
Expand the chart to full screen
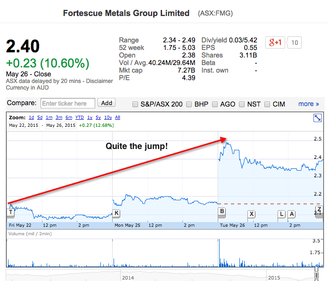[318, 118]
